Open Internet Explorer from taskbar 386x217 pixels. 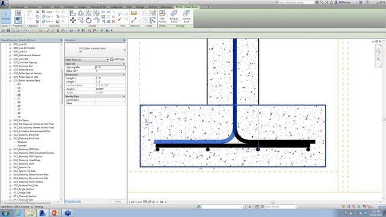click(x=18, y=213)
